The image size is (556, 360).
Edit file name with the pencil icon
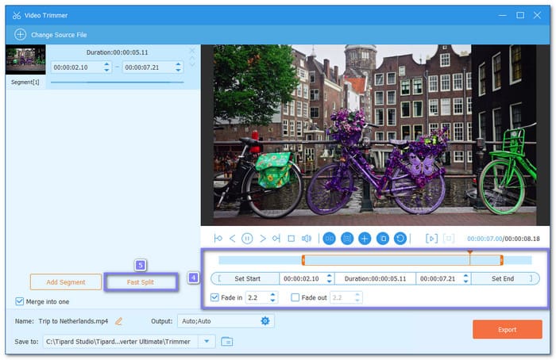pos(119,321)
